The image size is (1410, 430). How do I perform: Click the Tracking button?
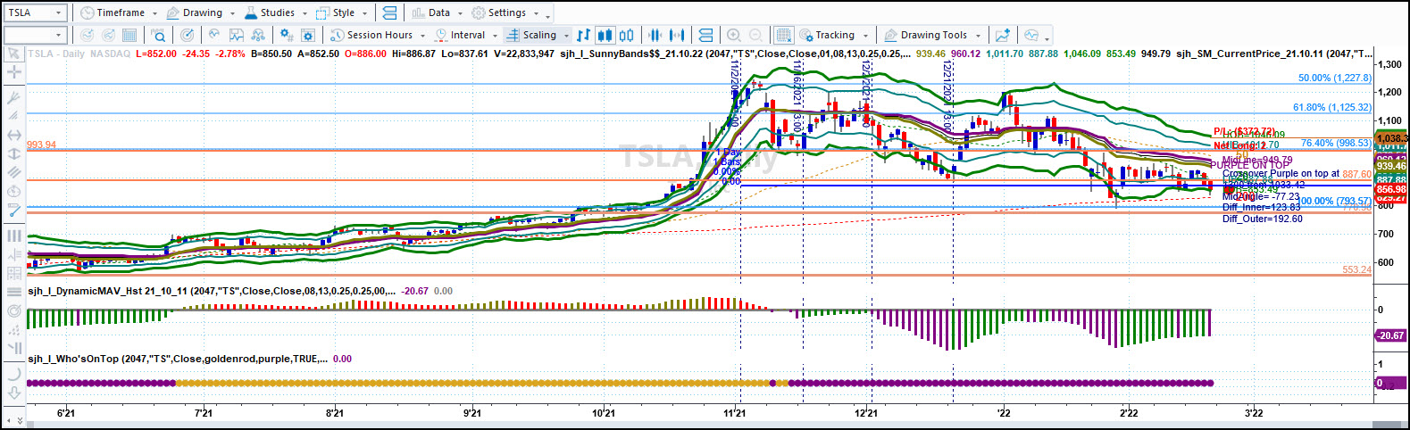click(x=827, y=35)
